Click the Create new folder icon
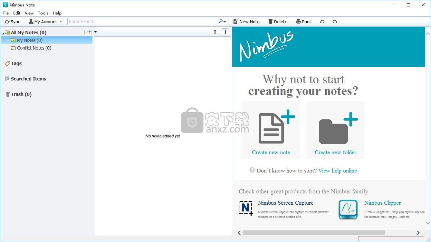431x242 pixels. click(x=338, y=128)
